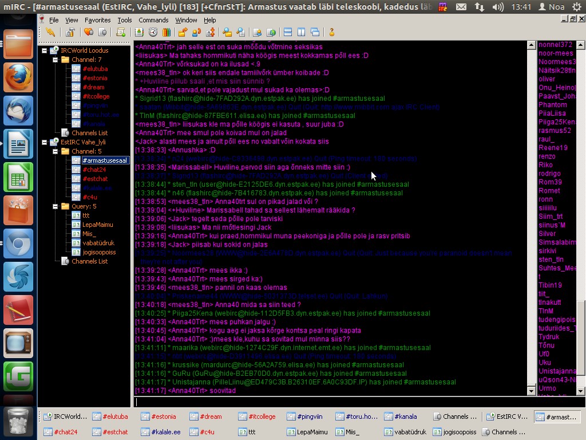This screenshot has height=440, width=586.
Task: Collapse the Channel: 7 folder node
Action: pyautogui.click(x=56, y=60)
